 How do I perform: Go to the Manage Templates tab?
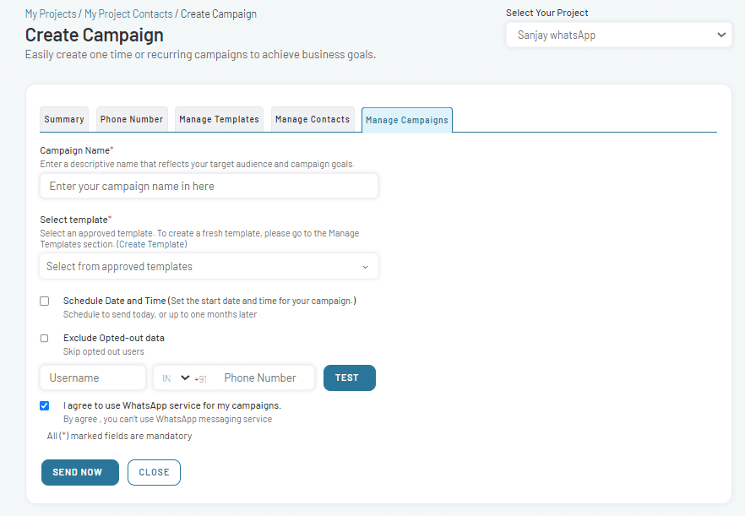219,119
